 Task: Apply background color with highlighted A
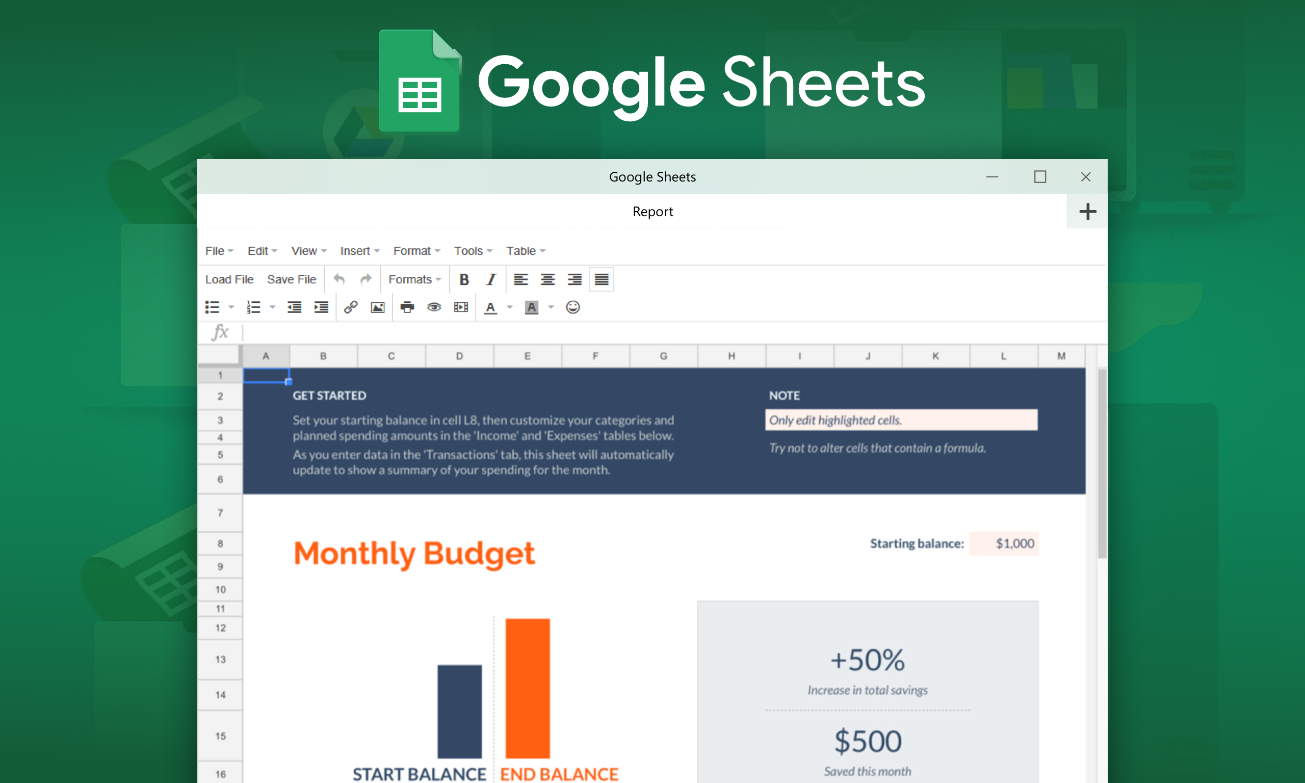click(532, 307)
